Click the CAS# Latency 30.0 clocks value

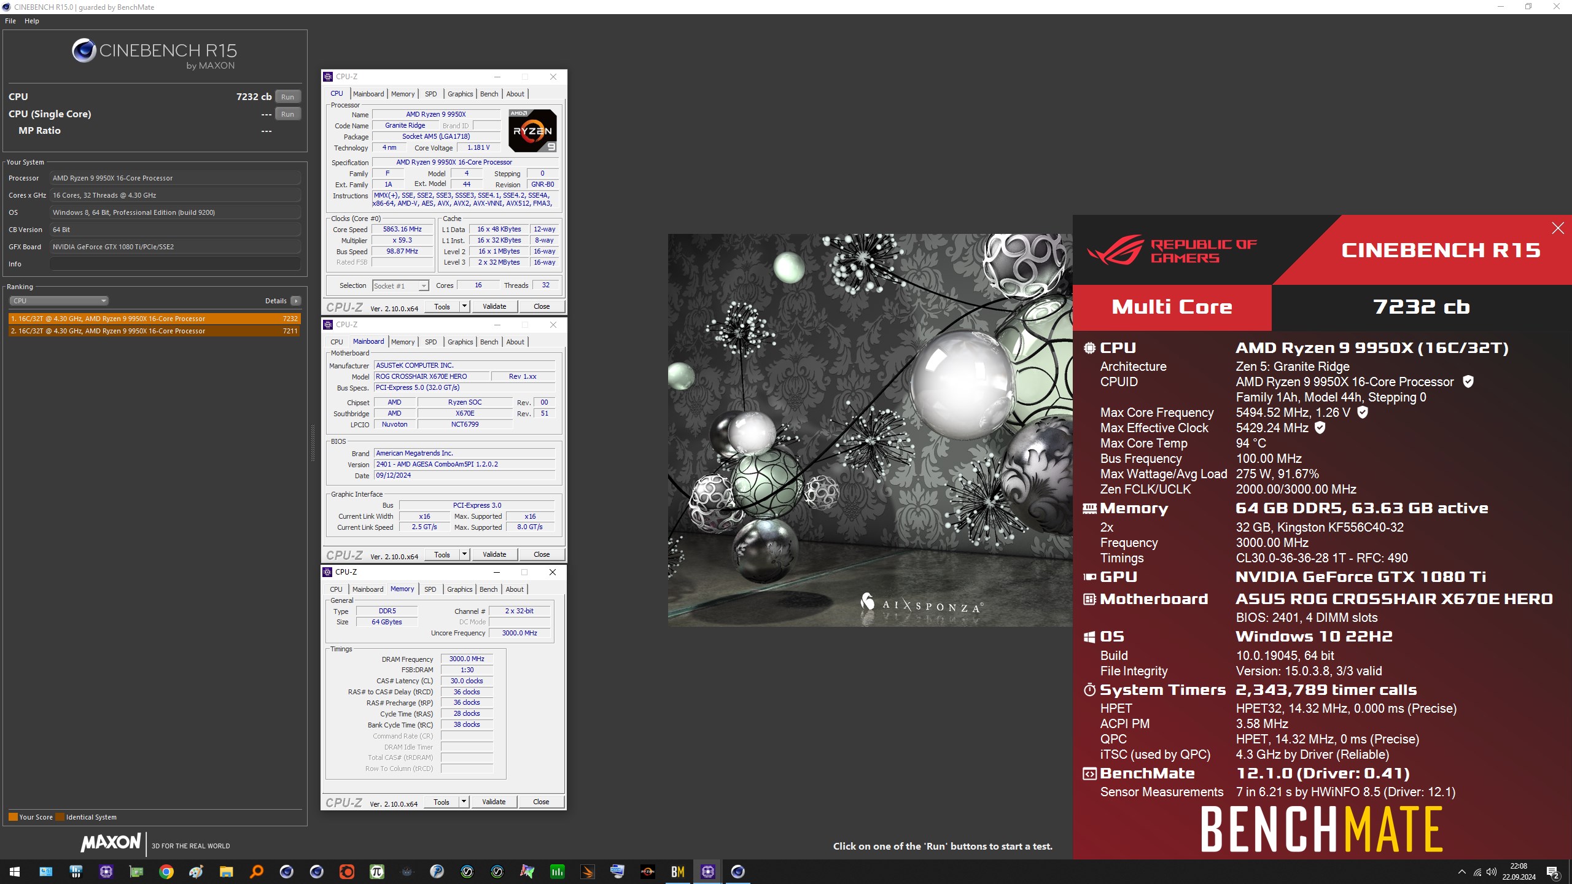point(467,681)
